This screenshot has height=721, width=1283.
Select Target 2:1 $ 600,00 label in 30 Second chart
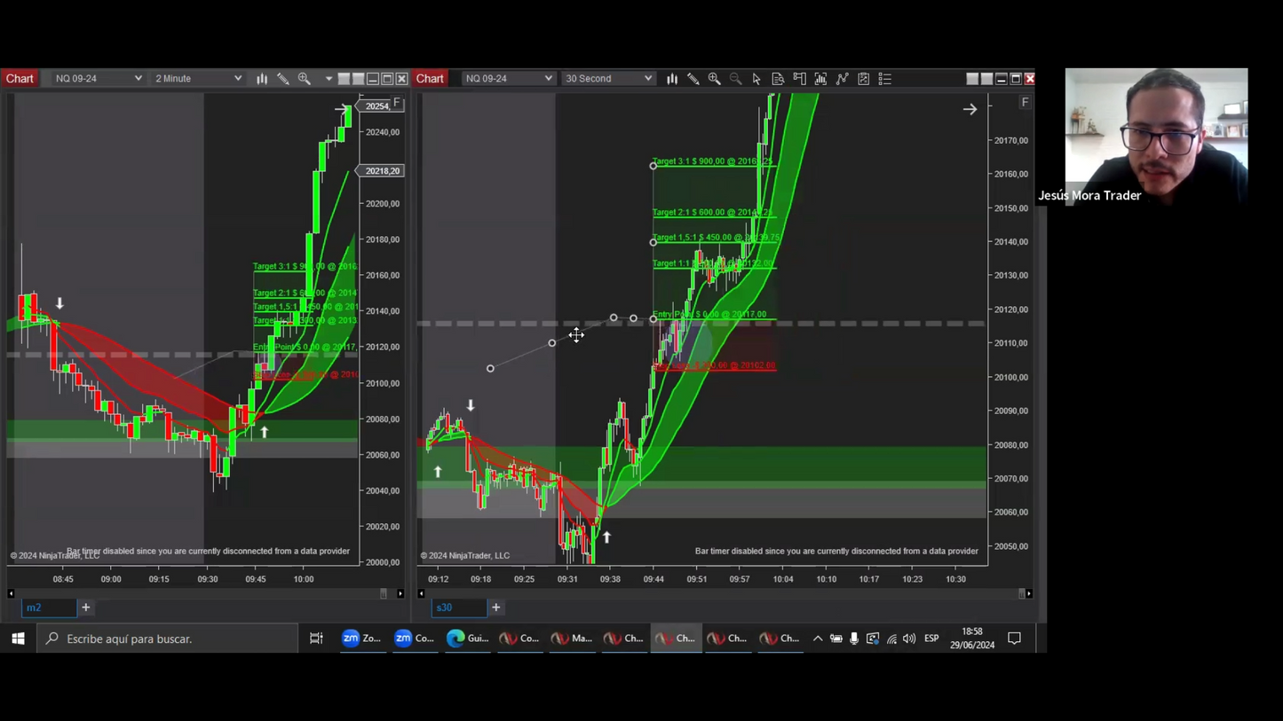point(712,212)
